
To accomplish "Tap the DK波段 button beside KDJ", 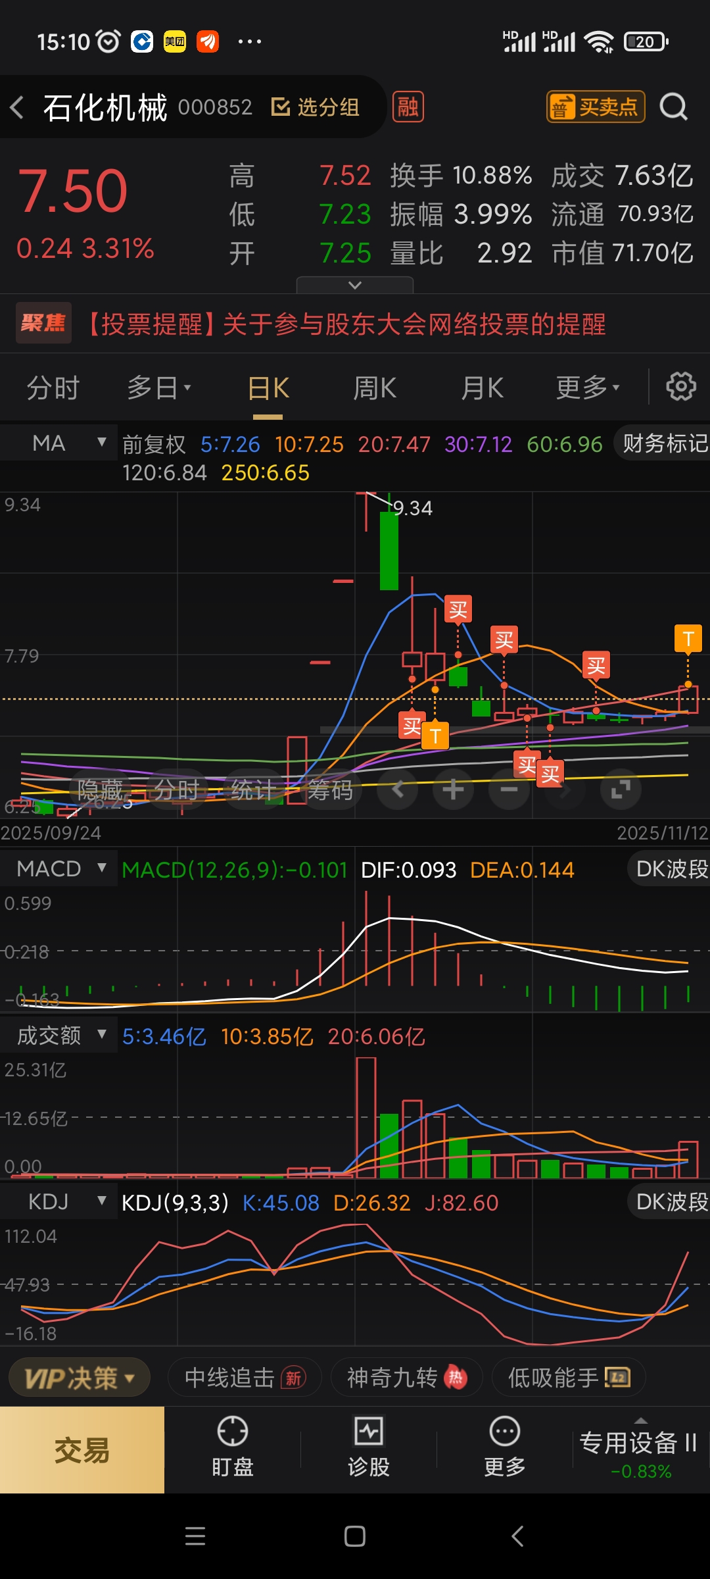I will pos(669,1202).
